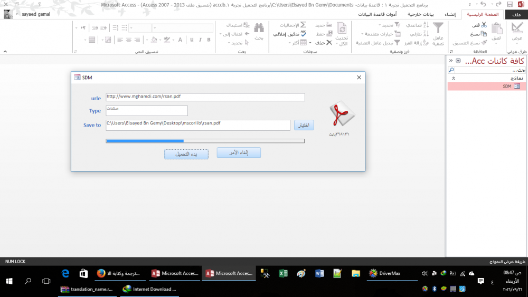Image resolution: width=528 pixels, height=297 pixels.
Task: Click the fill color paint bucket
Action: click(x=154, y=40)
